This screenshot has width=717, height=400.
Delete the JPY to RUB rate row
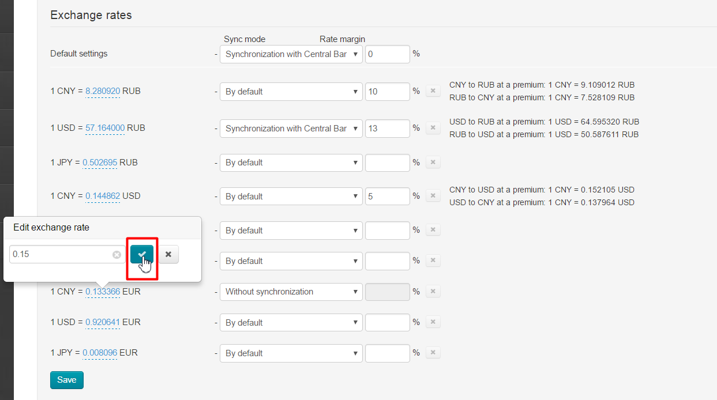433,163
